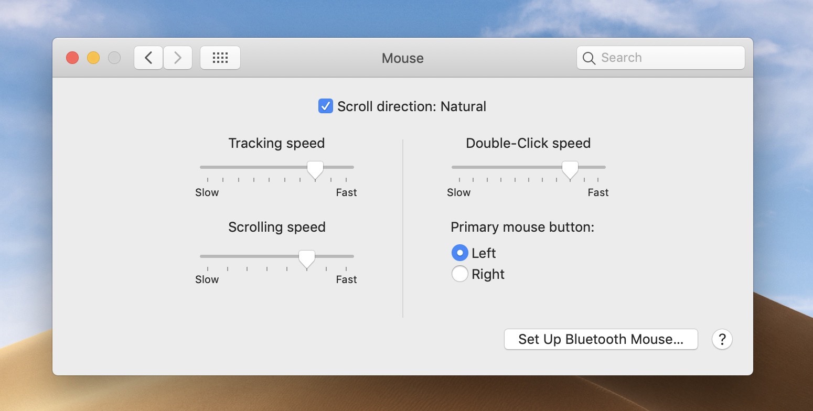The height and width of the screenshot is (411, 813).
Task: Click Set Up Bluetooth Mouse button
Action: click(601, 339)
